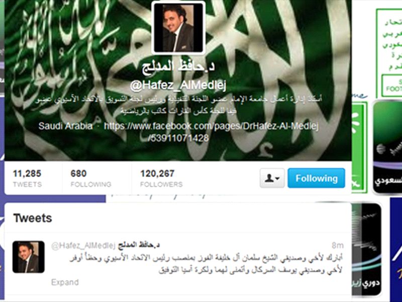Click the 8m tweet timestamp
402x302 pixels.
click(x=337, y=246)
